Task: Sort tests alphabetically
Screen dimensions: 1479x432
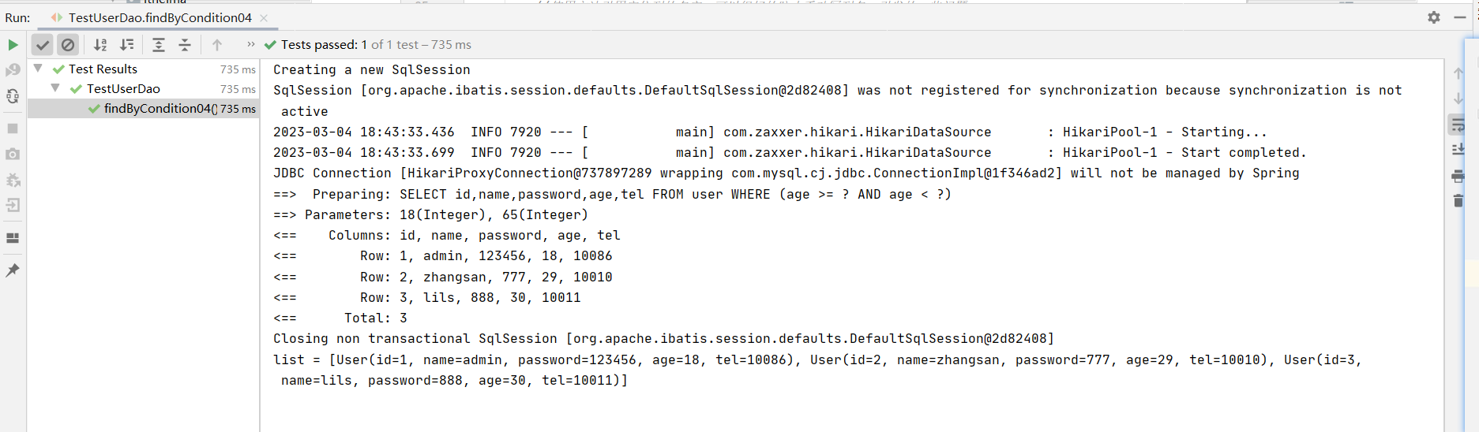Action: coord(100,45)
